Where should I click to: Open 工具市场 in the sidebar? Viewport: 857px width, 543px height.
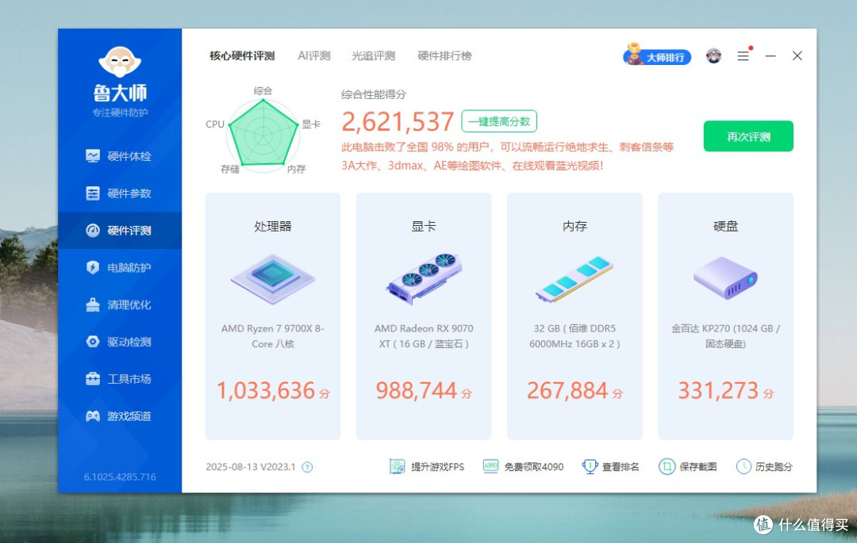tap(120, 379)
